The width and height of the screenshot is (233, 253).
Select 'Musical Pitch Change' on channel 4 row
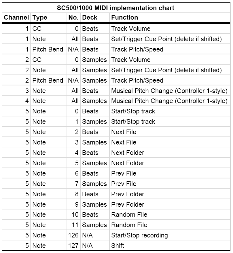(x=142, y=101)
